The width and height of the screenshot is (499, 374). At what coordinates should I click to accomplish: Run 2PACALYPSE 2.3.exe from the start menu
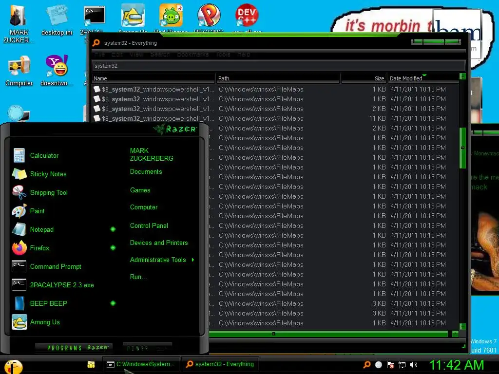click(62, 285)
